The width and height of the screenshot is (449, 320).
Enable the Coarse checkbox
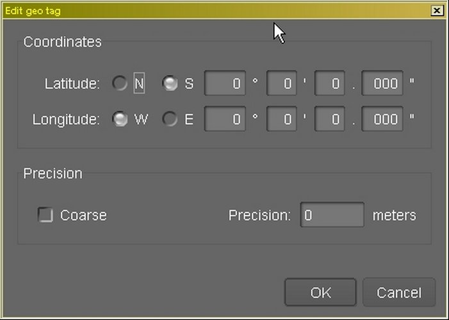point(45,215)
